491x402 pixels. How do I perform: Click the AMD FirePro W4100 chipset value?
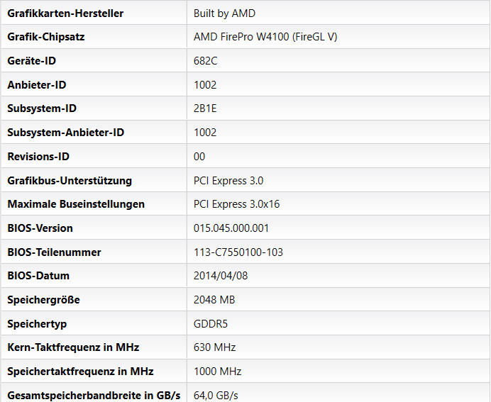click(265, 37)
